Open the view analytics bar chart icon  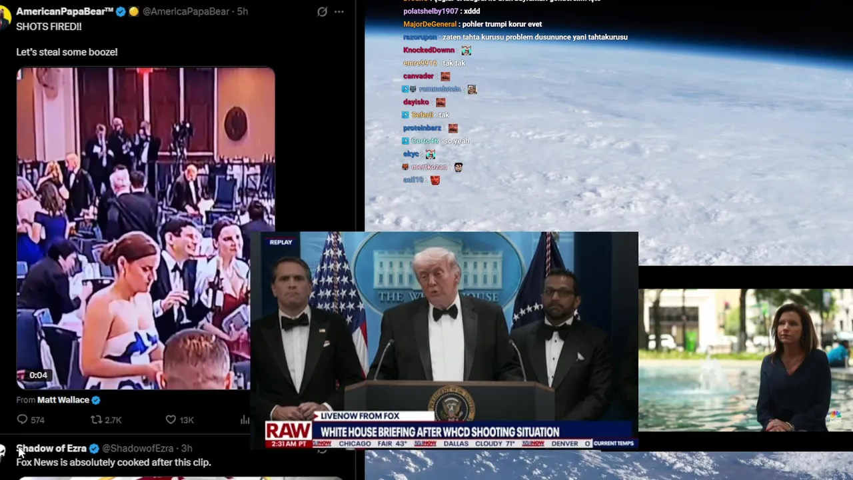click(x=245, y=419)
